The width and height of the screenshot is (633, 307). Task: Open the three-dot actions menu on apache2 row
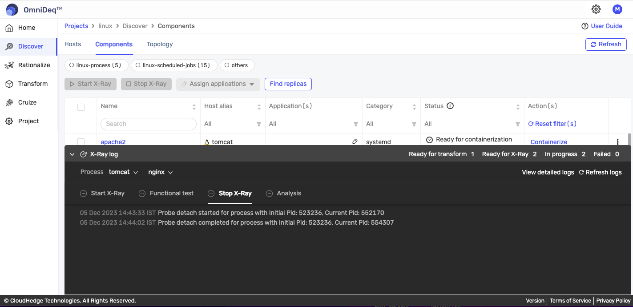click(x=618, y=141)
